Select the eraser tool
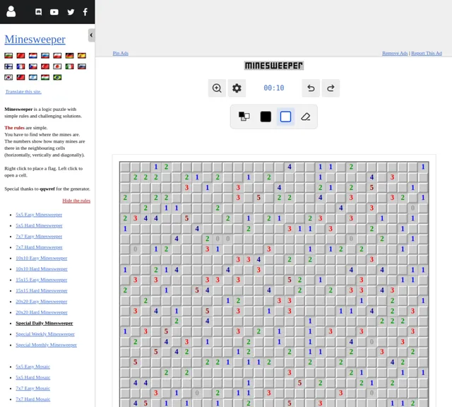Viewport: 452px width, 407px height. (x=306, y=117)
